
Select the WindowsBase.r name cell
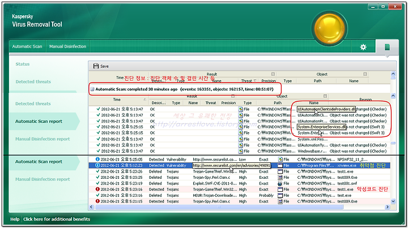(x=312, y=151)
